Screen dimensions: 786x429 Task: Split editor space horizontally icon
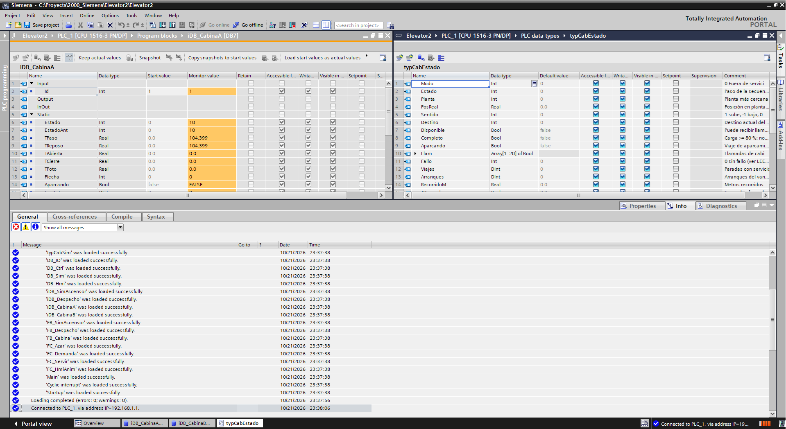316,25
